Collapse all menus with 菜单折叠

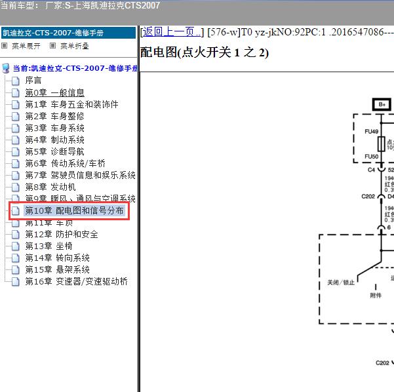(x=74, y=46)
